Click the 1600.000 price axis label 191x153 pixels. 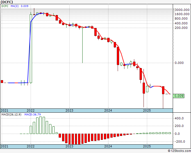[x=182, y=14]
